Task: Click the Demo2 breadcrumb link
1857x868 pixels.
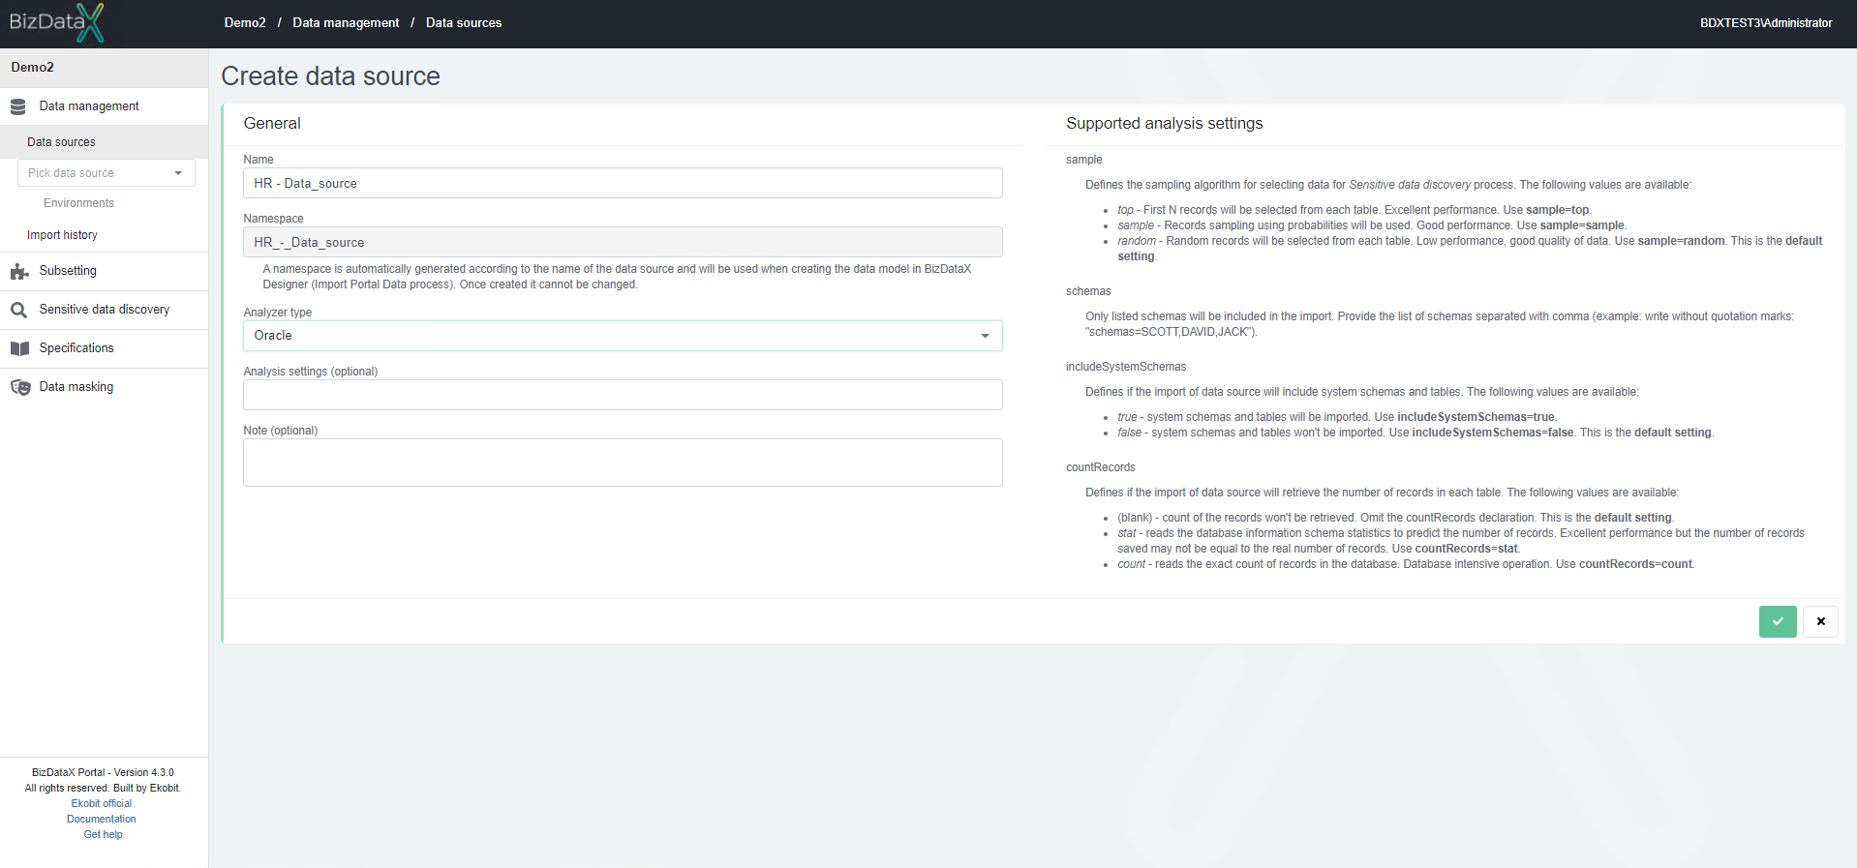Action: coord(245,22)
